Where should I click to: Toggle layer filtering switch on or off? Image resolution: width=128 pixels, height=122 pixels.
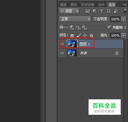click(x=125, y=11)
